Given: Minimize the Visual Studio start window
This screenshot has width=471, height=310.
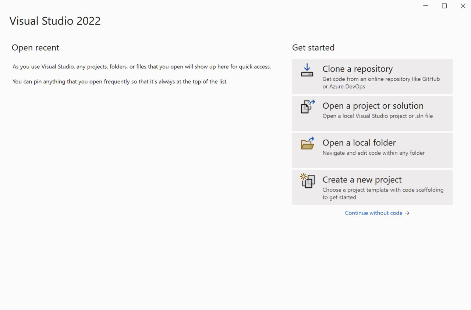Looking at the screenshot, I should pos(426,6).
